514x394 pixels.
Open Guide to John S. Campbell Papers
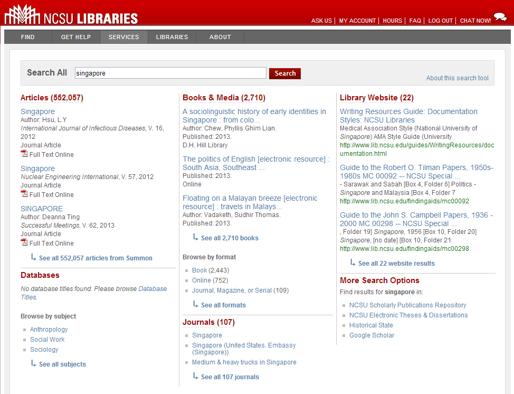(416, 220)
